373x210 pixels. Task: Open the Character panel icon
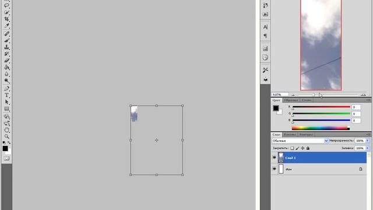[x=266, y=27]
